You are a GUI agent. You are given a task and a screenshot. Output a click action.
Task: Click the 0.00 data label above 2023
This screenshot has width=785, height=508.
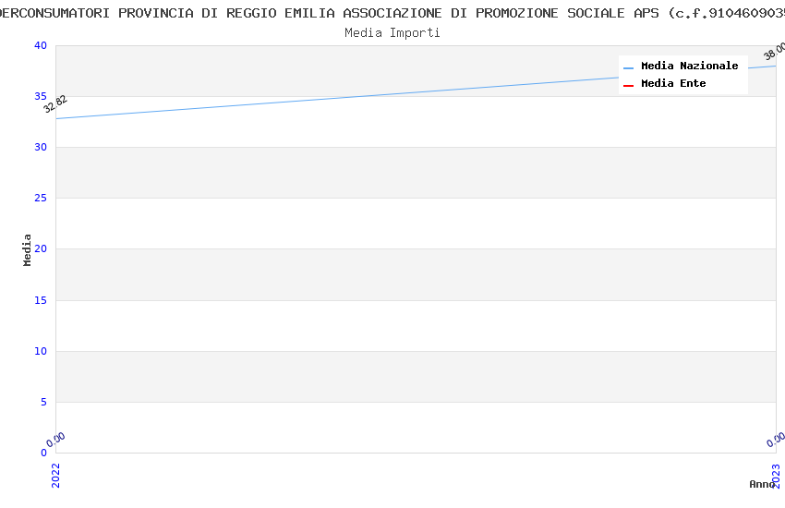point(776,440)
